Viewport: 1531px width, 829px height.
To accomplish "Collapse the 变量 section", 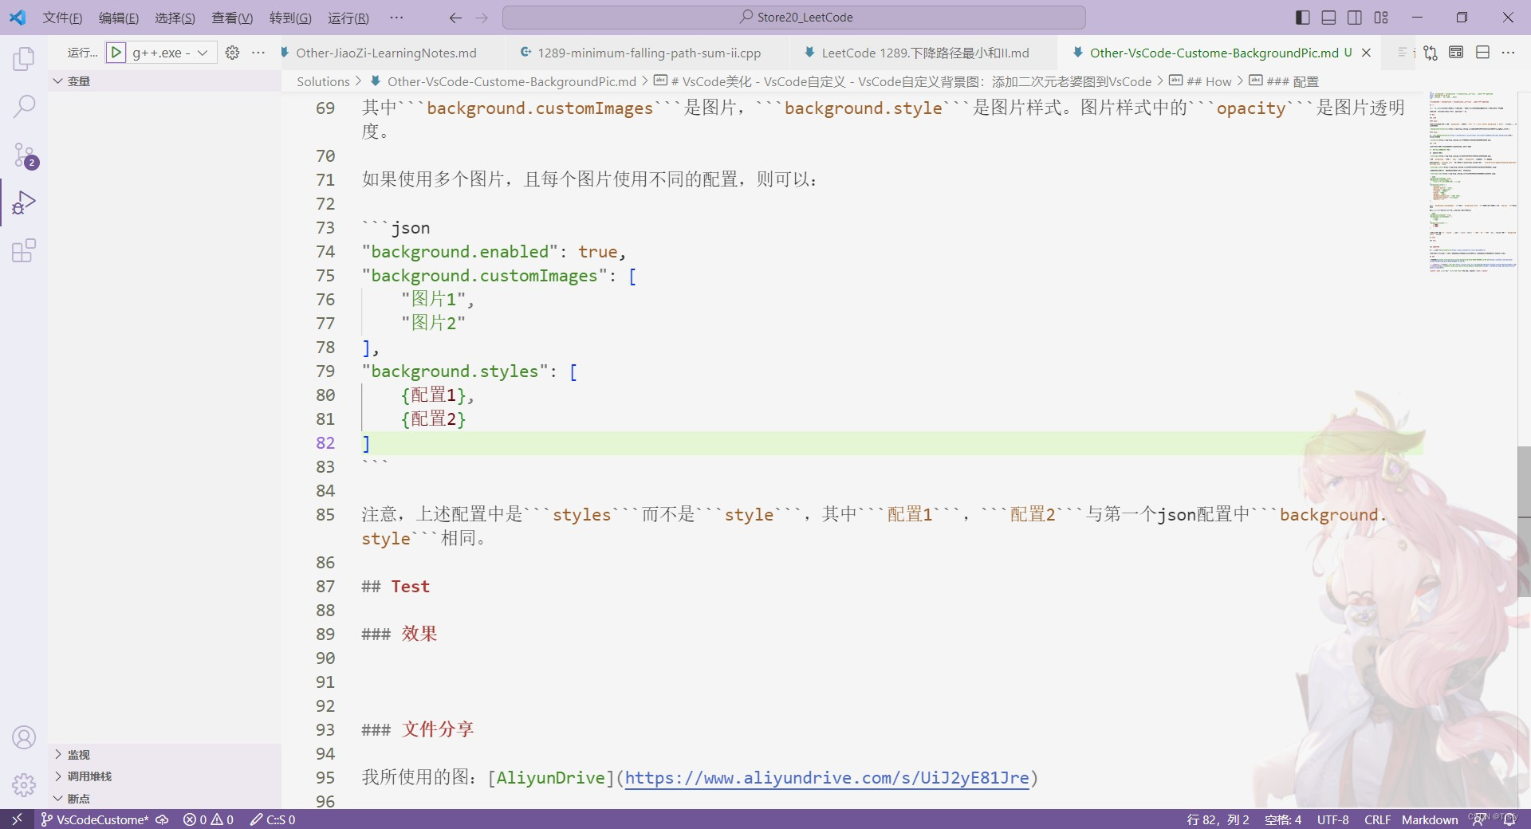I will pos(164,81).
